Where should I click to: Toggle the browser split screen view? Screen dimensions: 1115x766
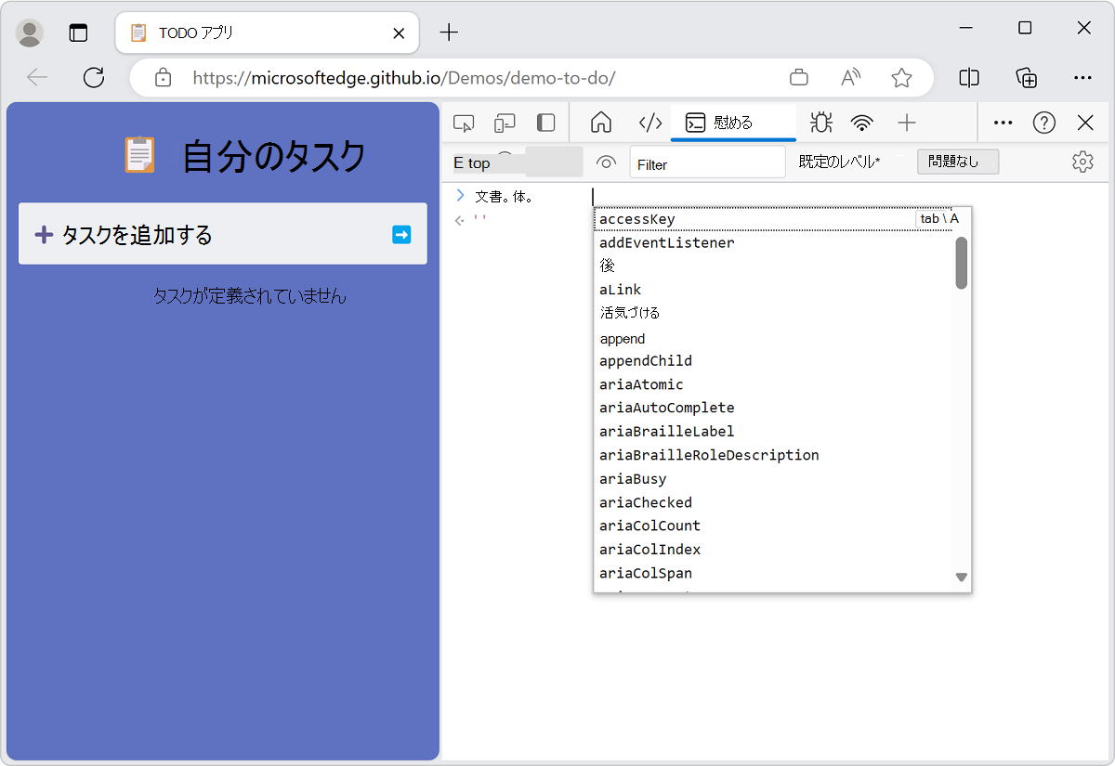968,78
